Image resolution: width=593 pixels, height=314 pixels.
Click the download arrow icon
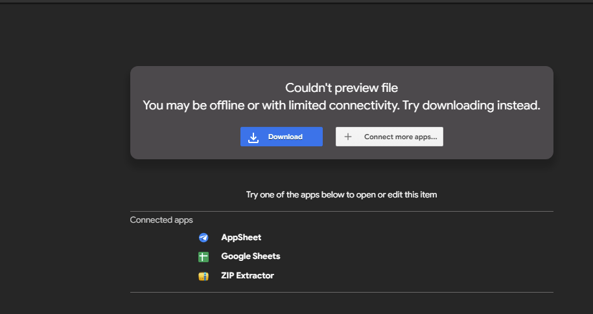[254, 137]
